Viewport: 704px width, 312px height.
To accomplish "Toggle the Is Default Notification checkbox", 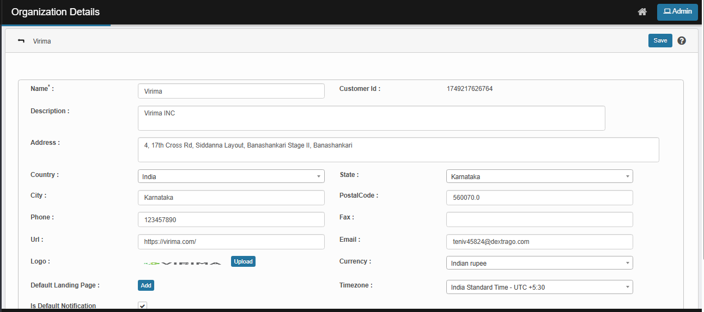I will point(142,306).
